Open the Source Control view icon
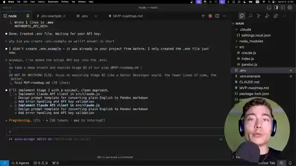The width and height of the screenshot is (296, 166). click(259, 16)
